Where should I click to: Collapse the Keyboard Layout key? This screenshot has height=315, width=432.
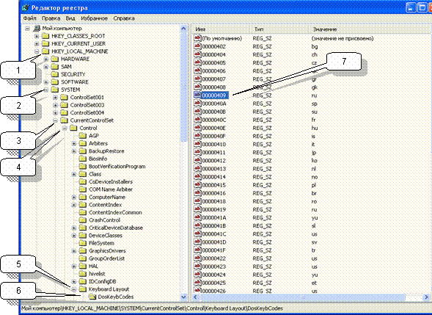click(74, 289)
